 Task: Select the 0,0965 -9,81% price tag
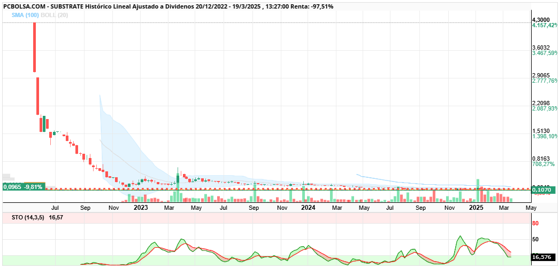tap(24, 186)
